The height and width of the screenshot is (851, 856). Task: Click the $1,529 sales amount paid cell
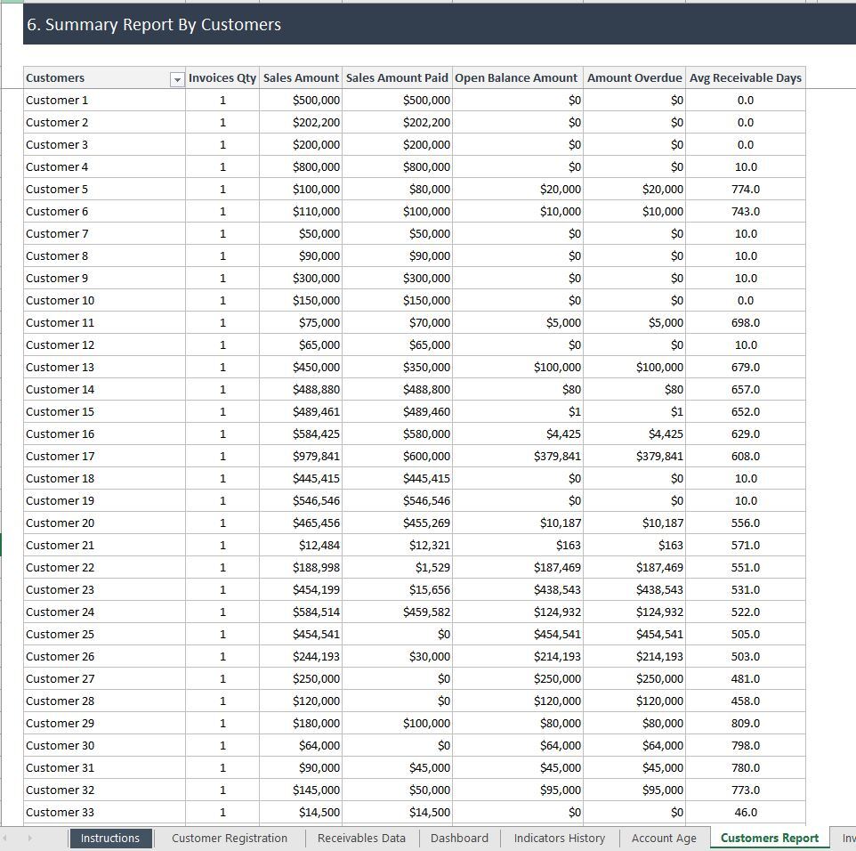(397, 568)
